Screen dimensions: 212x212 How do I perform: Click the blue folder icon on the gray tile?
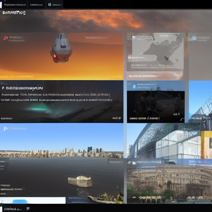193,39
